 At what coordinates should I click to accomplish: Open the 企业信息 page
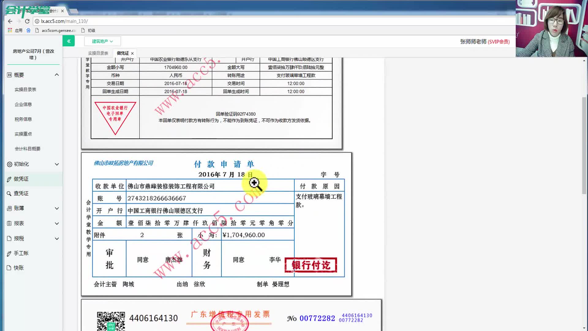click(x=23, y=104)
